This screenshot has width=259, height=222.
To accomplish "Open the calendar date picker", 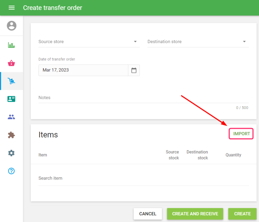I will 134,70.
